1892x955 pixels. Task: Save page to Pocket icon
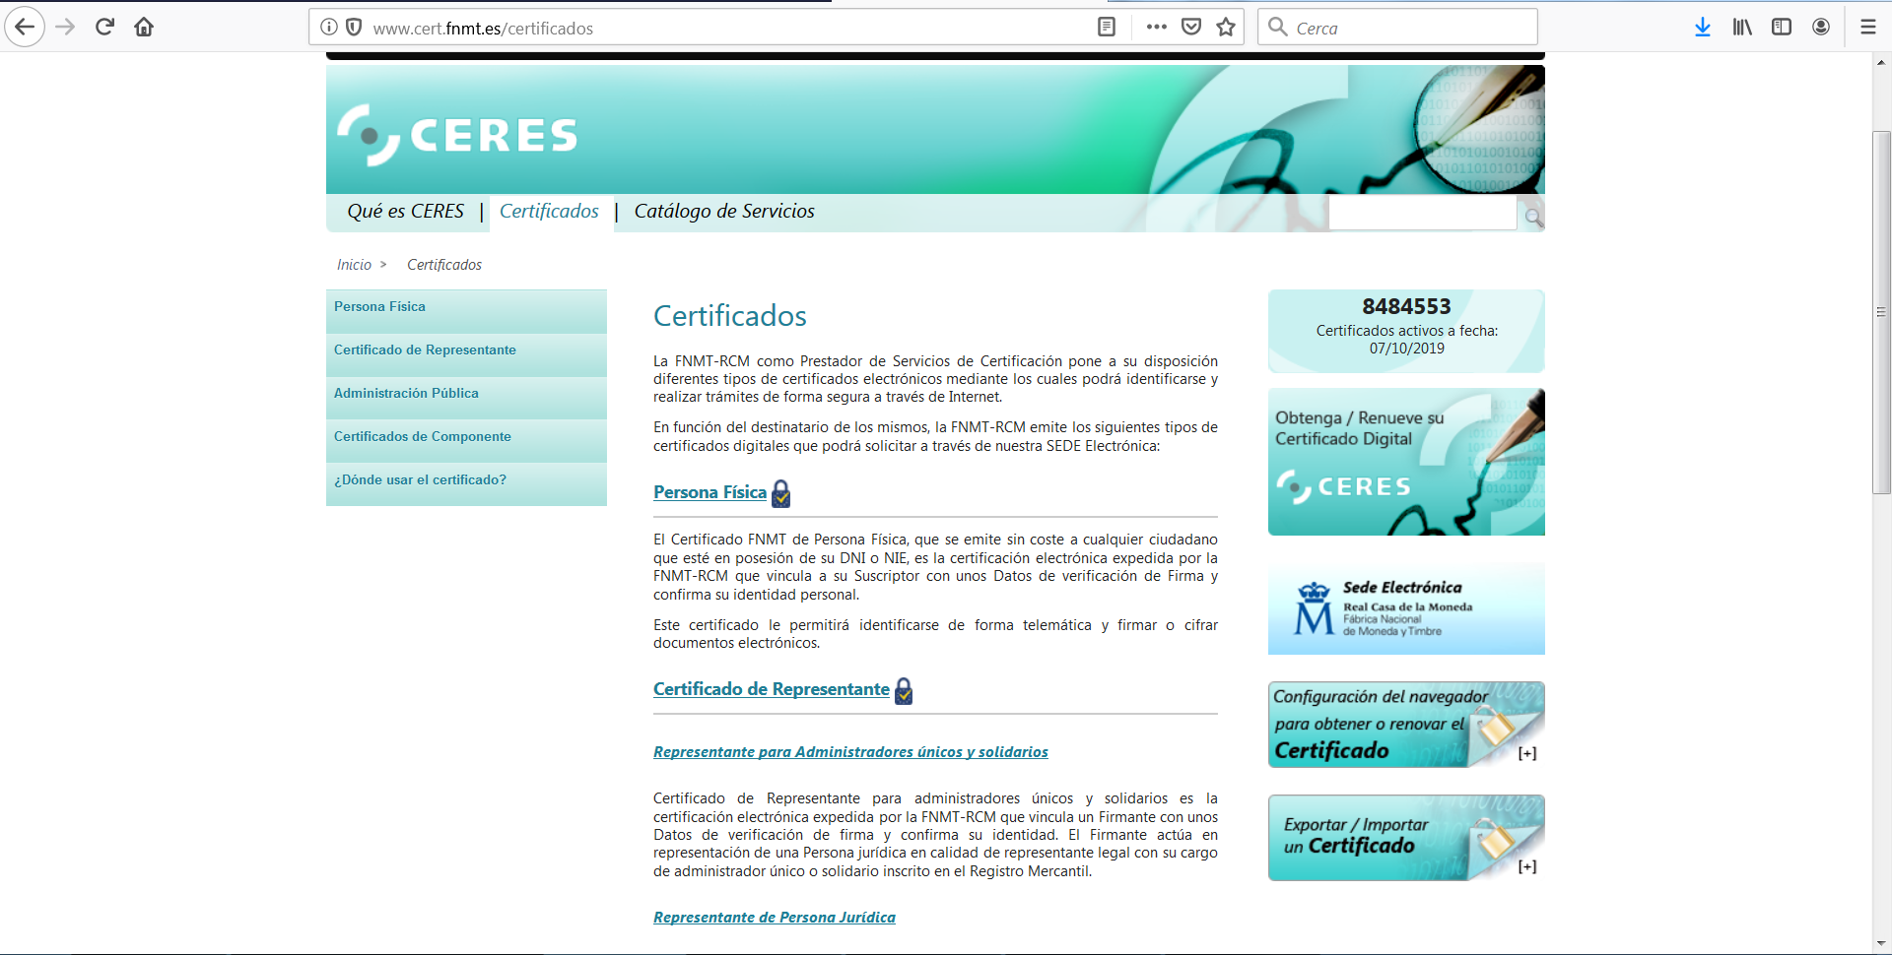[1191, 28]
